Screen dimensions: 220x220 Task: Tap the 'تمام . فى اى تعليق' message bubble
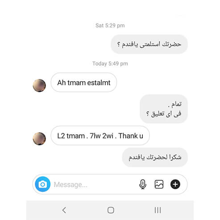(x=164, y=109)
